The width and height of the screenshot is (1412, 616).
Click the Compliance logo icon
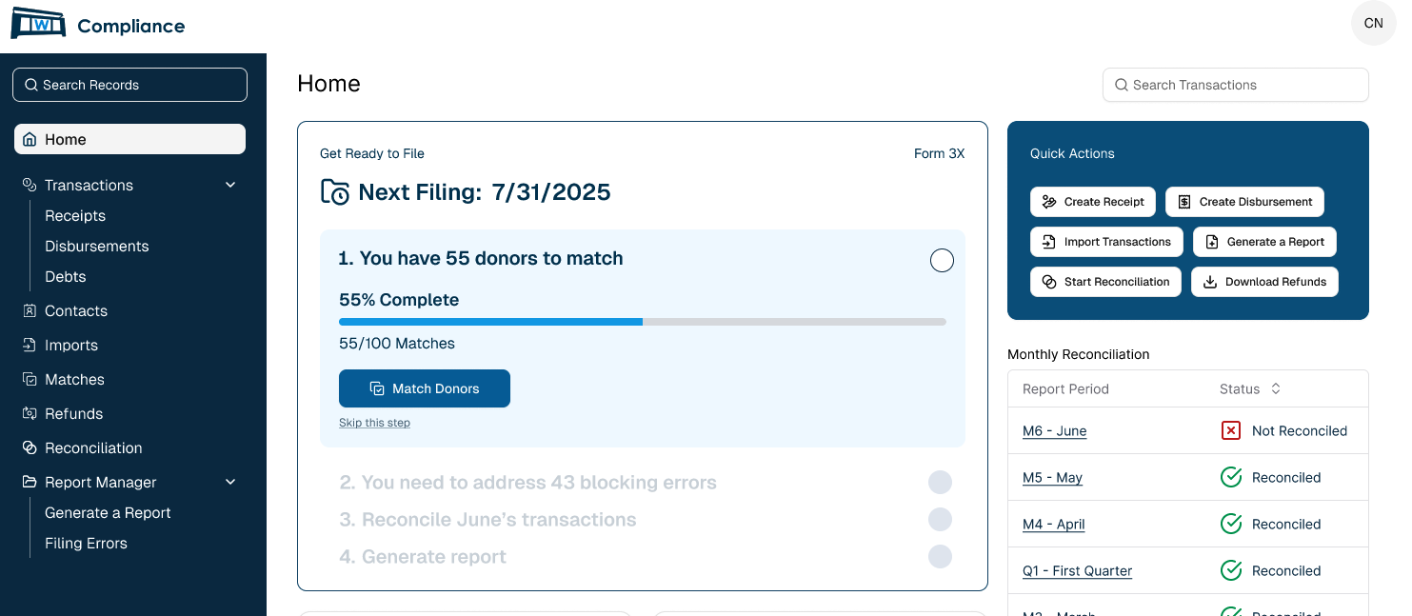point(38,24)
